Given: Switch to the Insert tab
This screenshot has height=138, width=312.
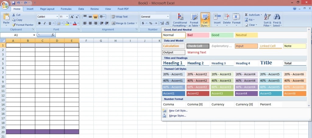Looking at the screenshot, I should pyautogui.click(x=30, y=9).
